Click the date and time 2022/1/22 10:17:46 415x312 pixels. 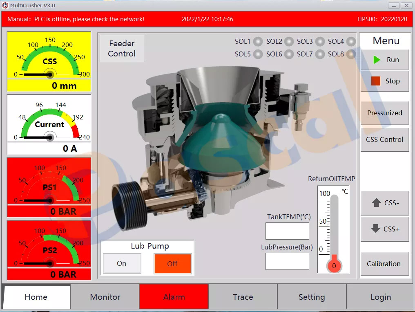click(207, 19)
